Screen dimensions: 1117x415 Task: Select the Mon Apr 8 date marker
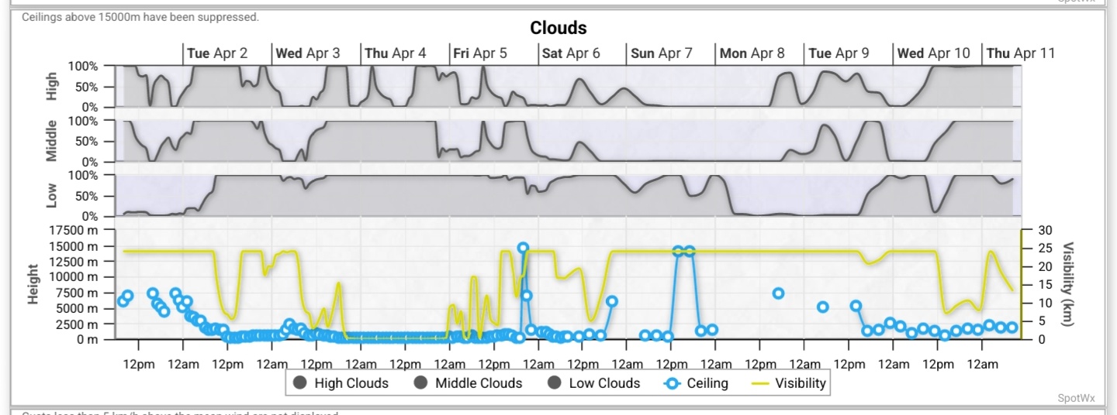tap(752, 53)
